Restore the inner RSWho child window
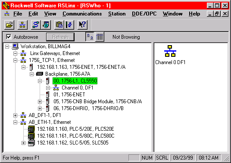Viewport: 231px width, 163px height. pyautogui.click(x=217, y=14)
